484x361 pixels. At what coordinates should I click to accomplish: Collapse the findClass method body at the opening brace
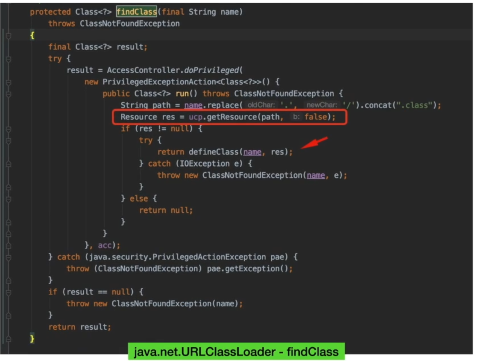click(8, 36)
